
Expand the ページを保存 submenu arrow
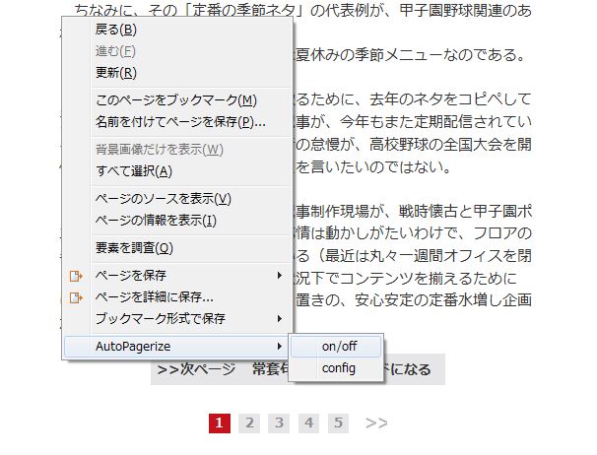[280, 275]
